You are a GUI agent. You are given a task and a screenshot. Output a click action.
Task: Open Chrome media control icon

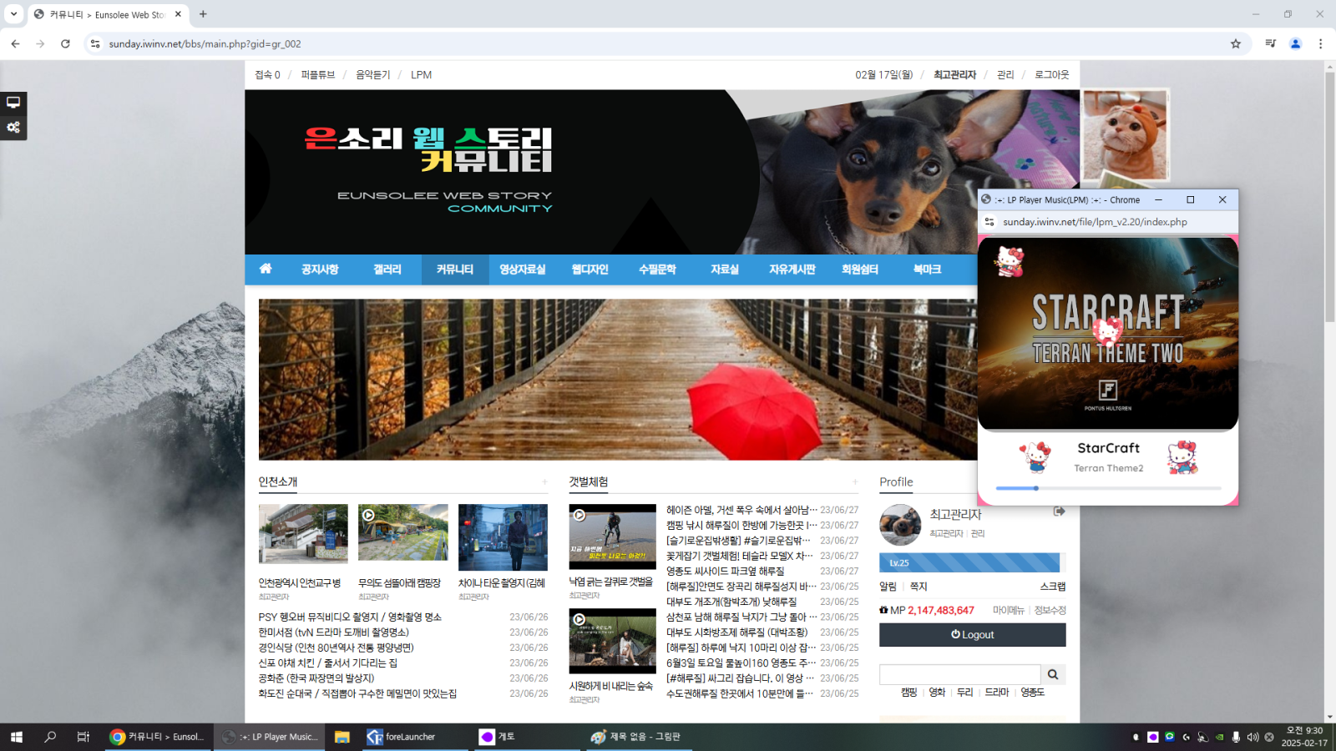pos(1270,43)
